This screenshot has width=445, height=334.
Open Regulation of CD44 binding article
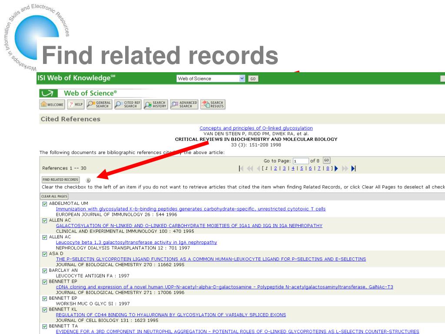171,315
